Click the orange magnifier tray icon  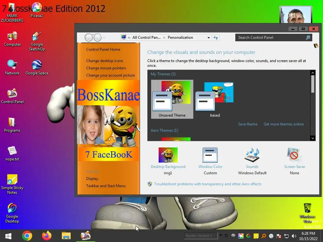[x=264, y=236]
